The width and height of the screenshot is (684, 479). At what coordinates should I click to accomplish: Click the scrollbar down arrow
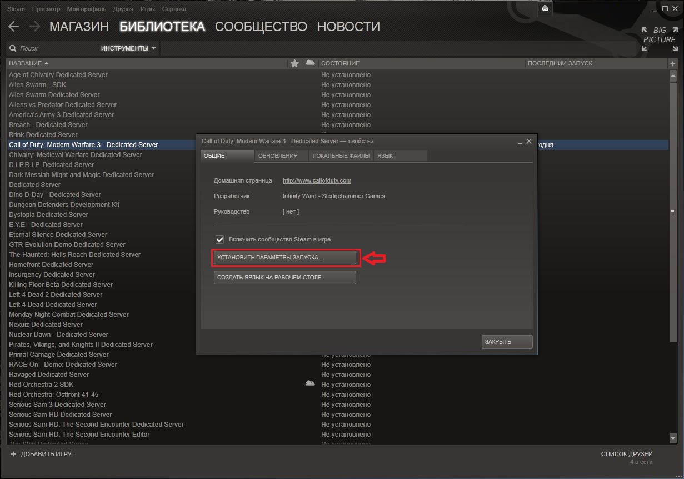tap(673, 438)
